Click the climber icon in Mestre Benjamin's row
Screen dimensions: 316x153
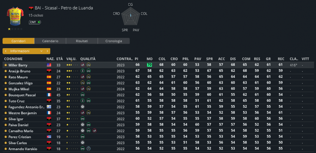(x=82, y=113)
